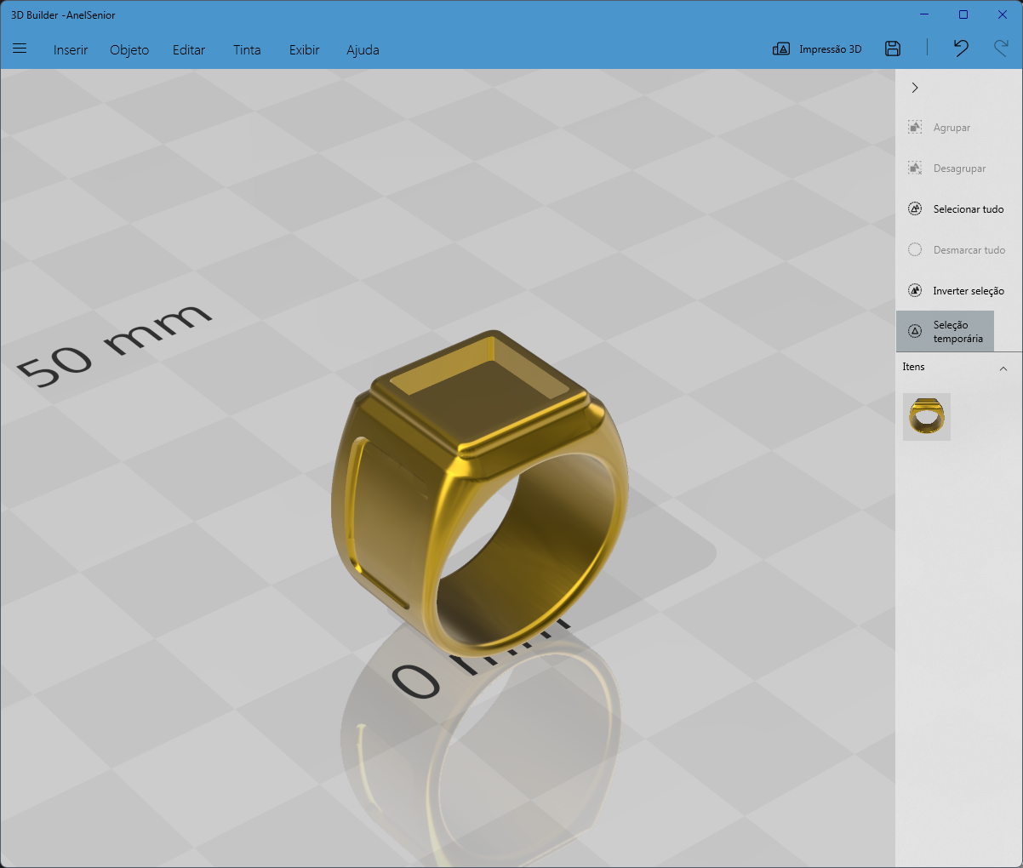Redo the undone action
Screen dimensions: 1023x868
click(1001, 49)
